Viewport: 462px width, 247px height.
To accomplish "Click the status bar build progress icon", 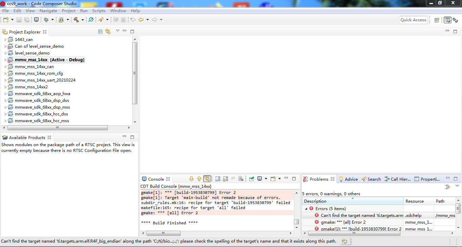I will pyautogui.click(x=344, y=241).
